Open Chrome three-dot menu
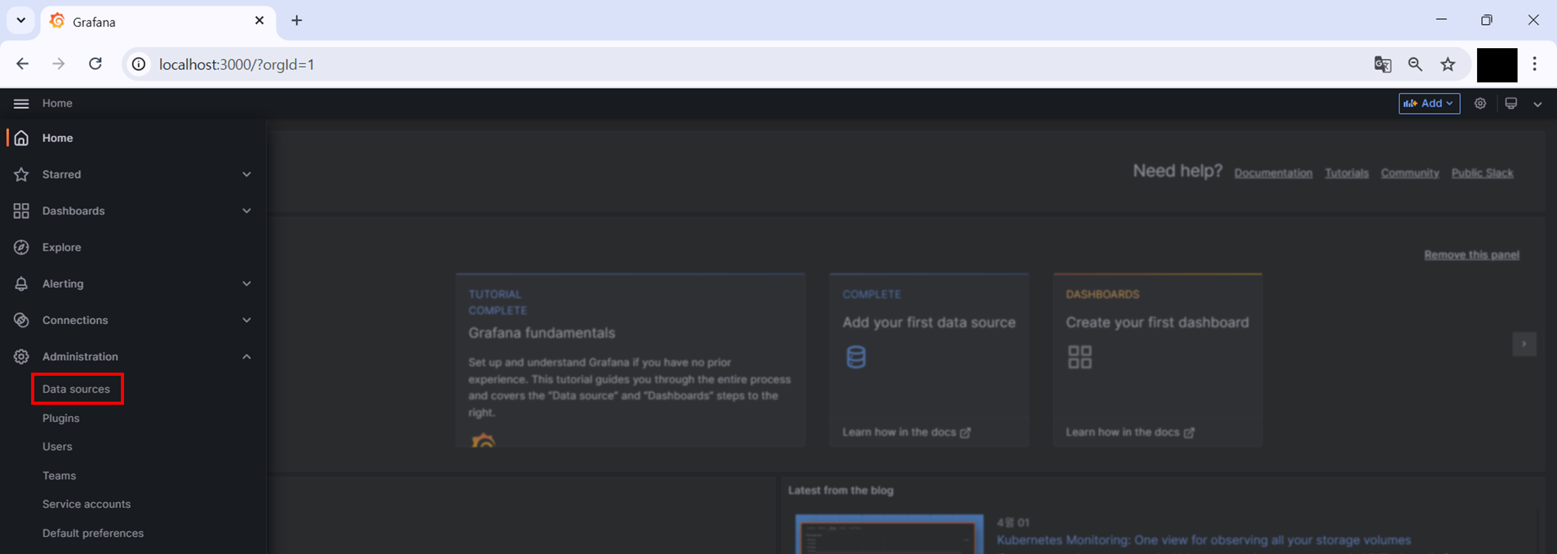Screen dimensions: 1557x554 pos(1534,64)
